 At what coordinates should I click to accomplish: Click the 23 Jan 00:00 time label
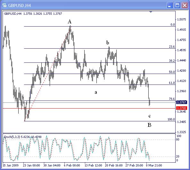point(31,166)
